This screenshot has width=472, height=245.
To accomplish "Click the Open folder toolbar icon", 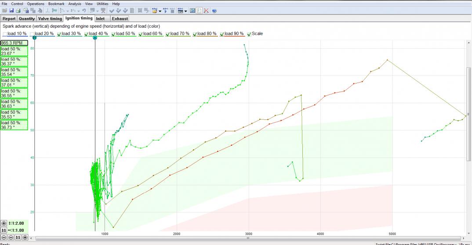I will [x=4, y=10].
